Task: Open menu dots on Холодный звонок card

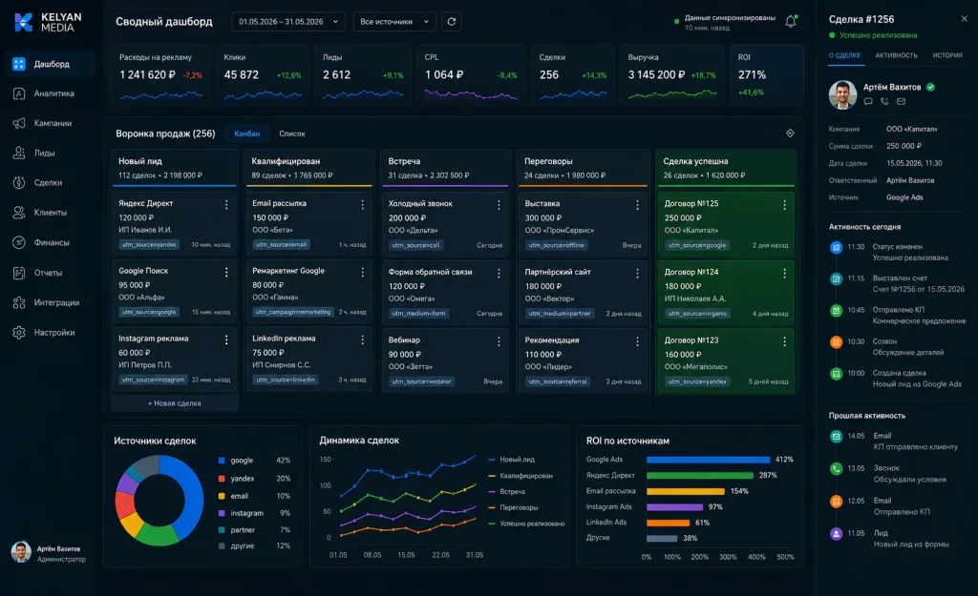Action: [x=499, y=205]
